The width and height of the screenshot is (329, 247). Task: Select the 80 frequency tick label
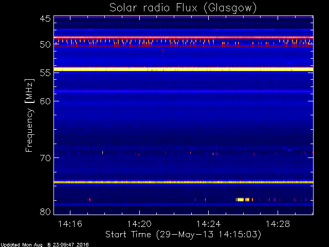(45, 211)
